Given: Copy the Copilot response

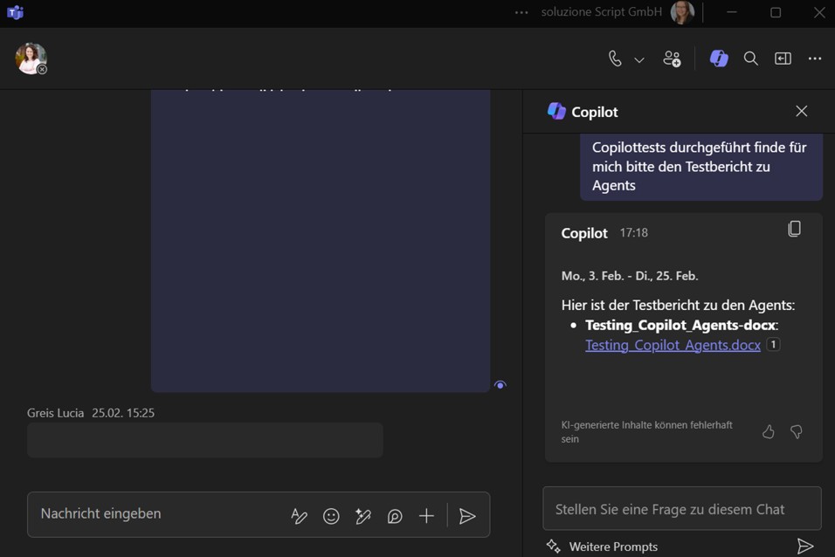Looking at the screenshot, I should click(x=794, y=229).
